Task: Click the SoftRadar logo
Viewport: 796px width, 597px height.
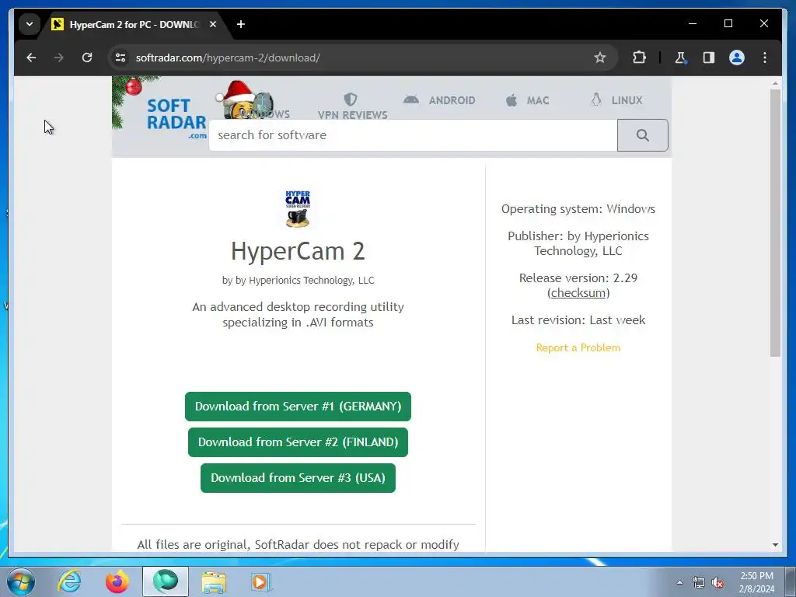Action: [x=176, y=119]
